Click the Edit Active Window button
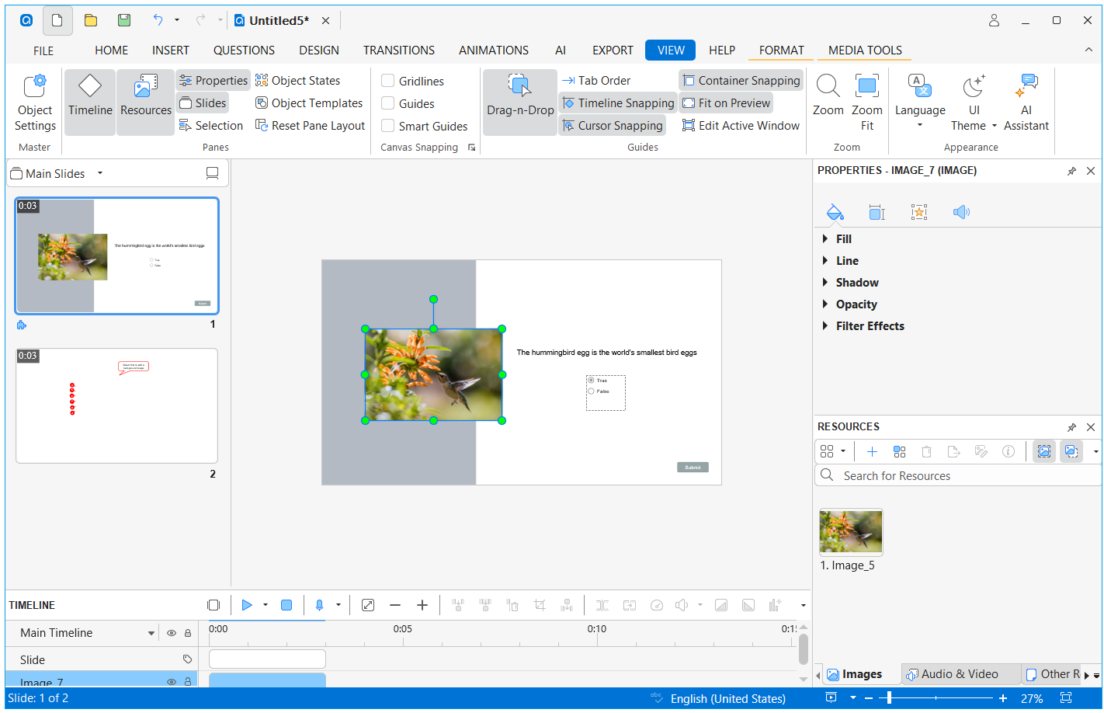Viewport: 1104px width, 713px height. [741, 126]
